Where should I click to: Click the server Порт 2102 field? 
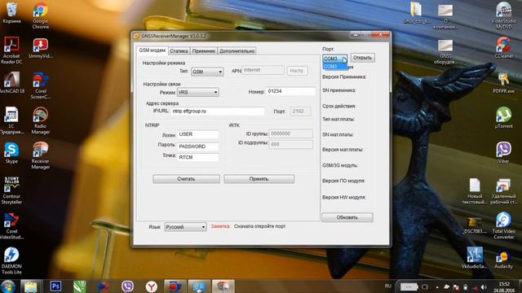[x=301, y=112]
